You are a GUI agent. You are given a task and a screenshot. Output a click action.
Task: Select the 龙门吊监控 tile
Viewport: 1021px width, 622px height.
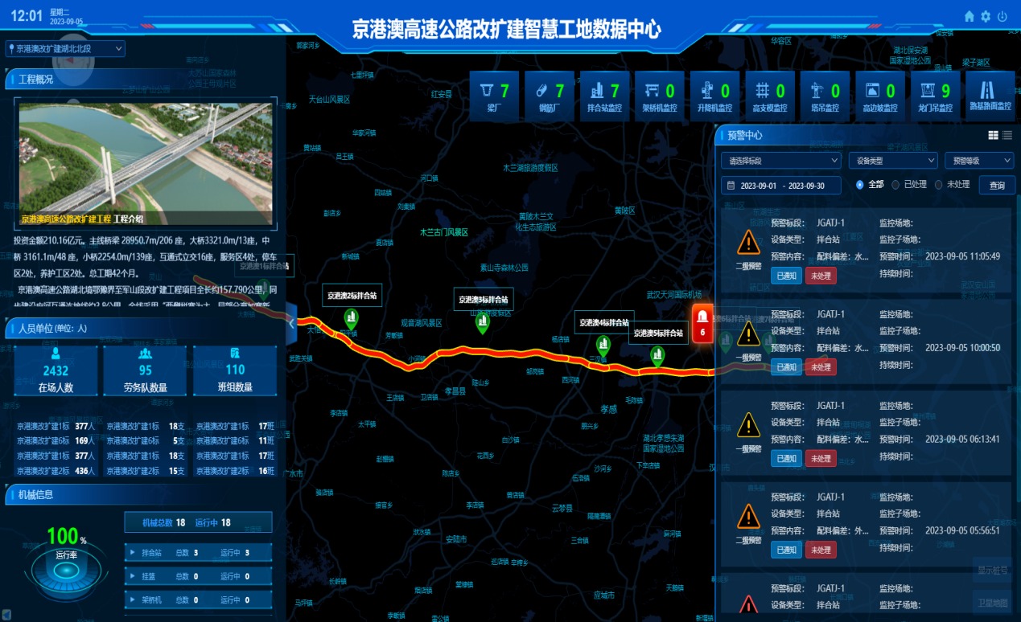click(x=936, y=96)
